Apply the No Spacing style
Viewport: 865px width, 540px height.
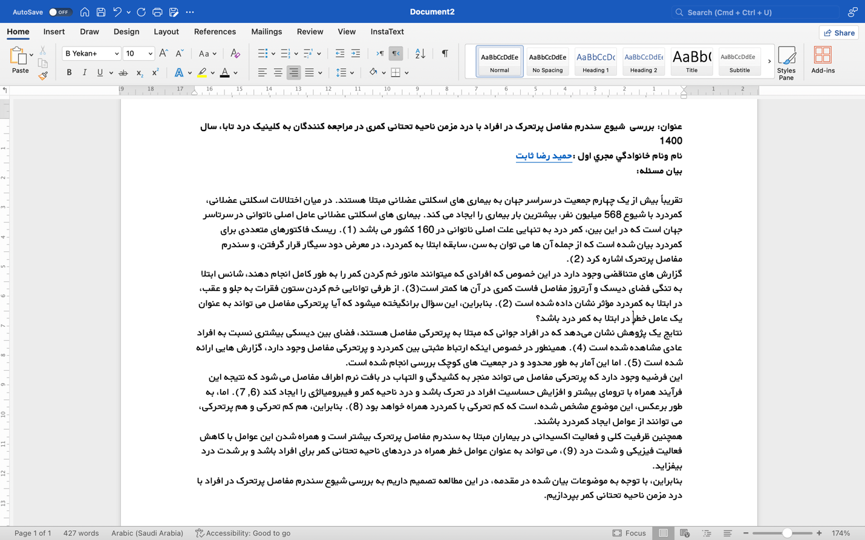point(547,62)
